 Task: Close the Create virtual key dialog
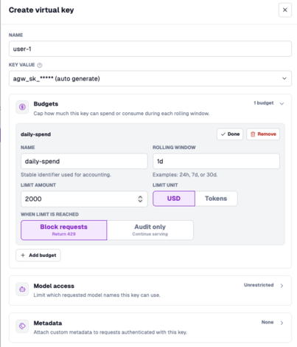pos(285,10)
